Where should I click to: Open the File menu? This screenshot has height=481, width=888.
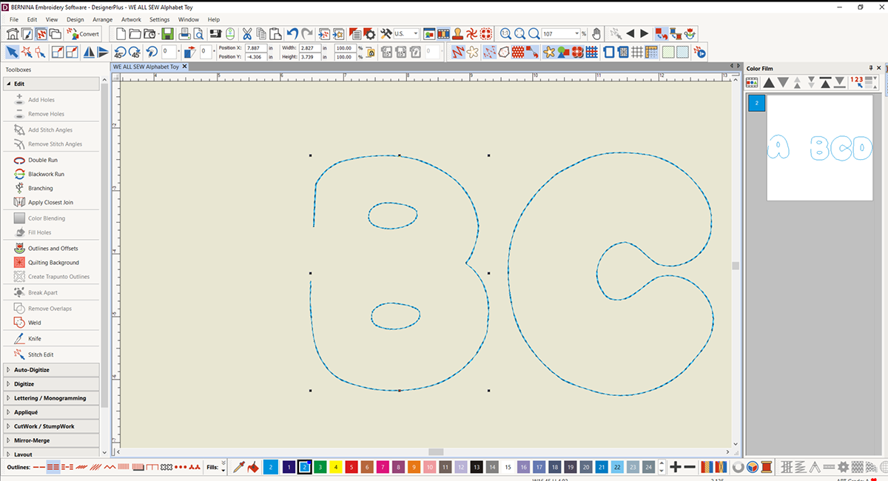(14, 19)
